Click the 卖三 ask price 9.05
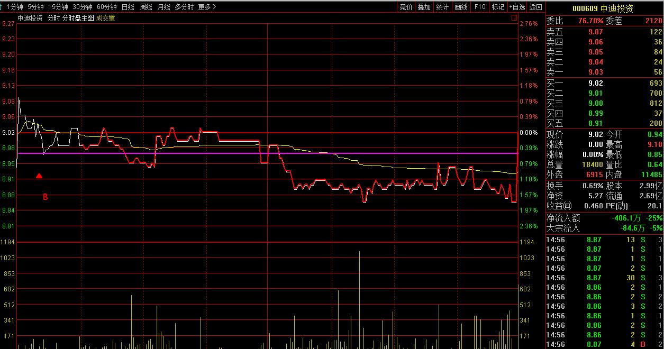 (x=596, y=52)
